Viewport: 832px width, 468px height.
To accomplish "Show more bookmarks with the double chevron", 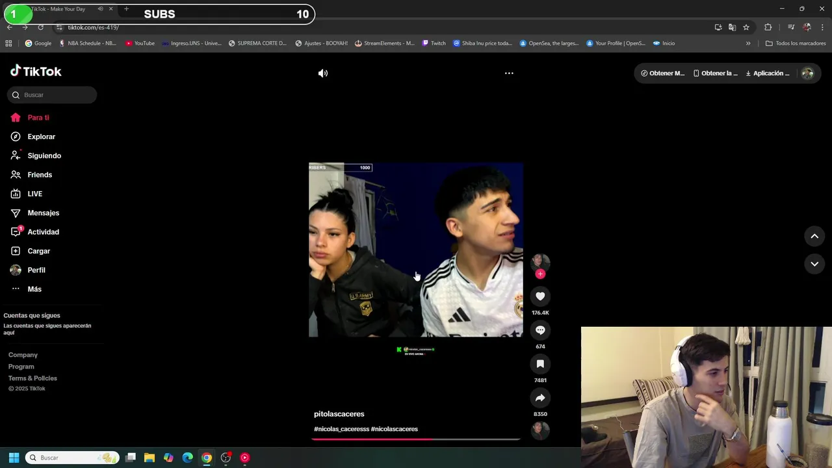I will click(x=748, y=44).
